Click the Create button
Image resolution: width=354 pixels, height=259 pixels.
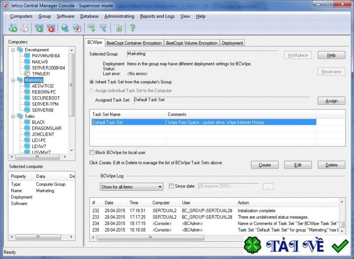(x=265, y=165)
